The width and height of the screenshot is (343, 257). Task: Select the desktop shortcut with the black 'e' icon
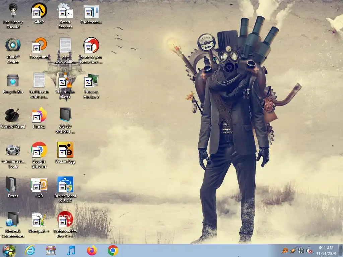65,153
